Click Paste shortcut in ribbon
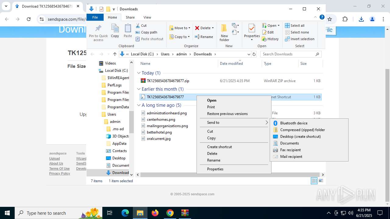 149,39
